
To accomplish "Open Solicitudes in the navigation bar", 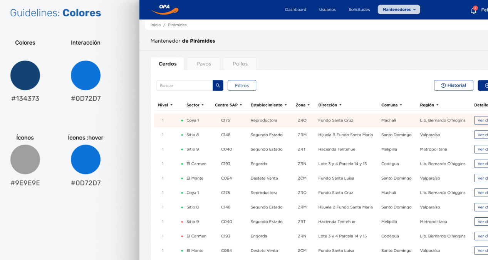I will point(359,10).
